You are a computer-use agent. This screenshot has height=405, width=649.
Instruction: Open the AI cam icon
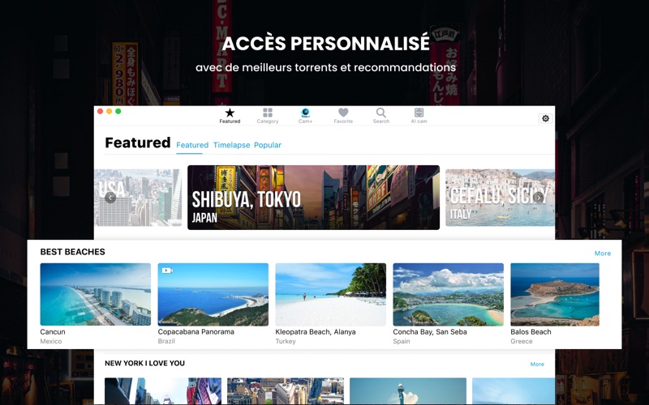point(419,113)
